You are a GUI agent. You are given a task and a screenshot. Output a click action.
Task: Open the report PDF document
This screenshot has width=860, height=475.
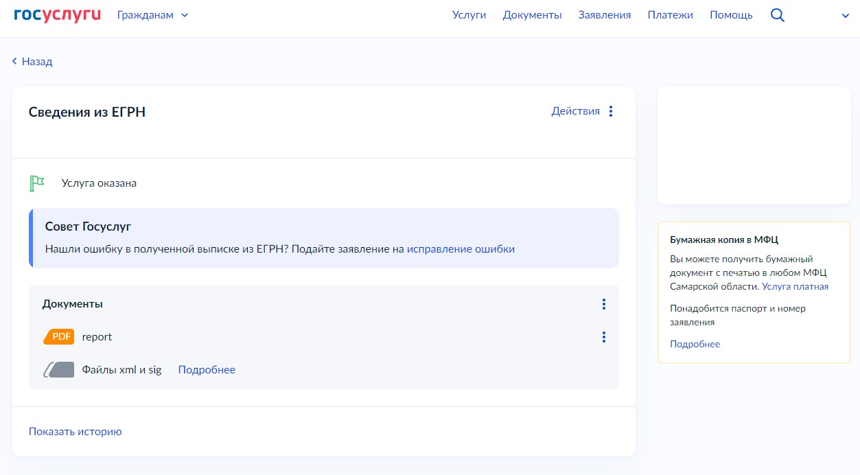pyautogui.click(x=97, y=337)
